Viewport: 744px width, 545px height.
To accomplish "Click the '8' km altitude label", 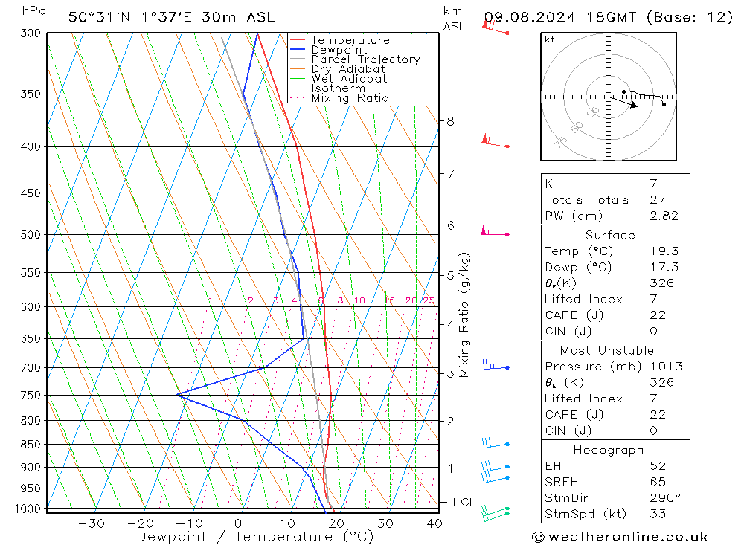I will tap(450, 121).
